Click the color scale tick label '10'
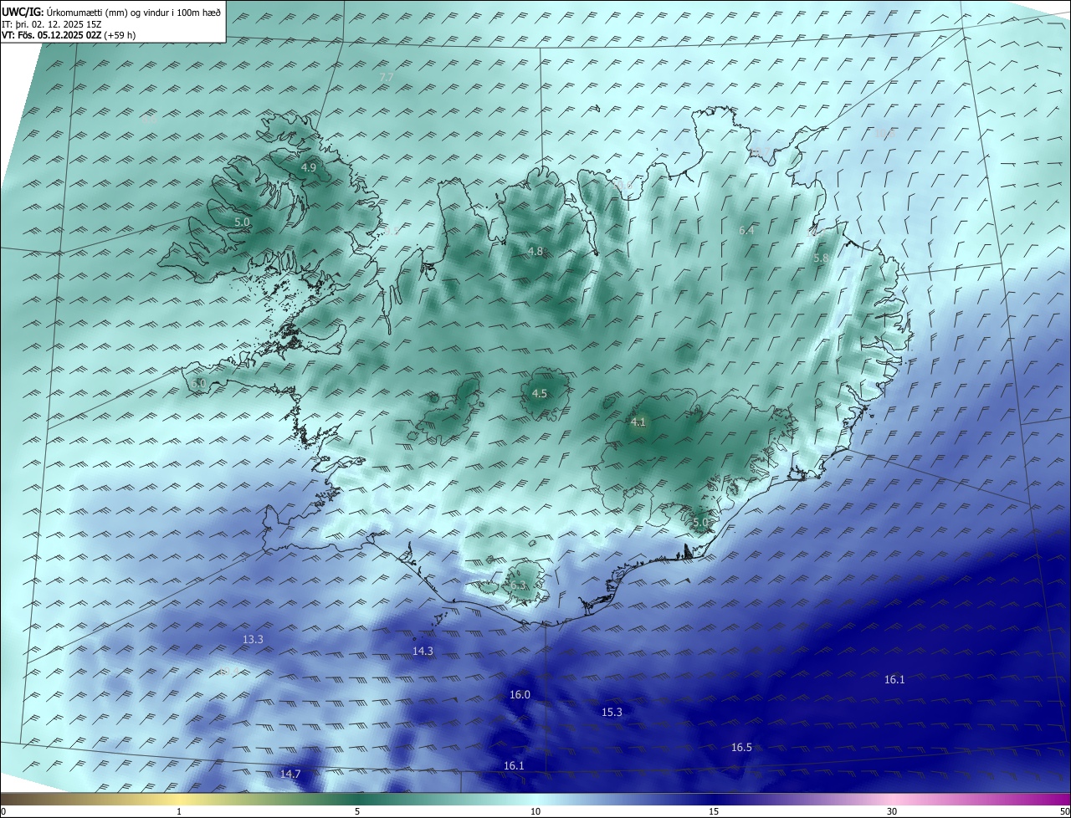The image size is (1071, 818). point(535,811)
